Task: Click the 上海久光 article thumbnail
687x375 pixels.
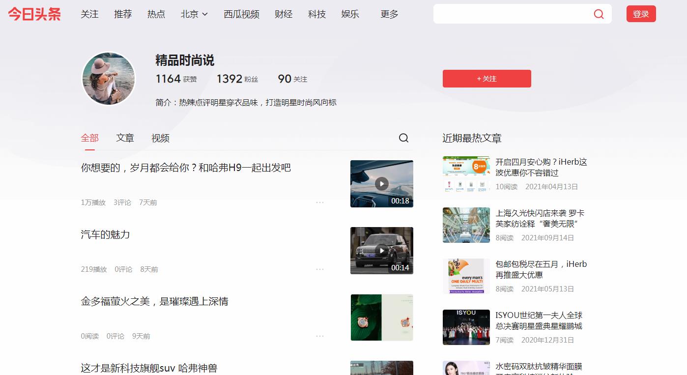Action: (x=466, y=225)
